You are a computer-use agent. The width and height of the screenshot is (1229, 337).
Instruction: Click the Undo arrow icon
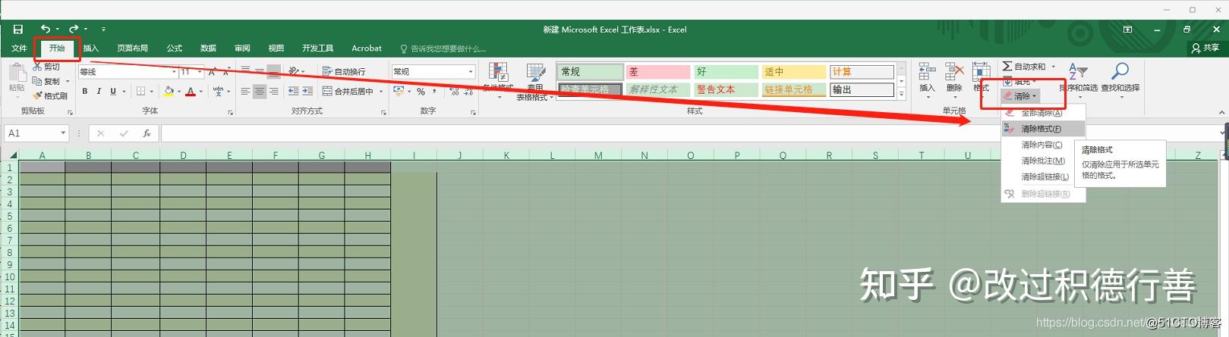pyautogui.click(x=46, y=30)
